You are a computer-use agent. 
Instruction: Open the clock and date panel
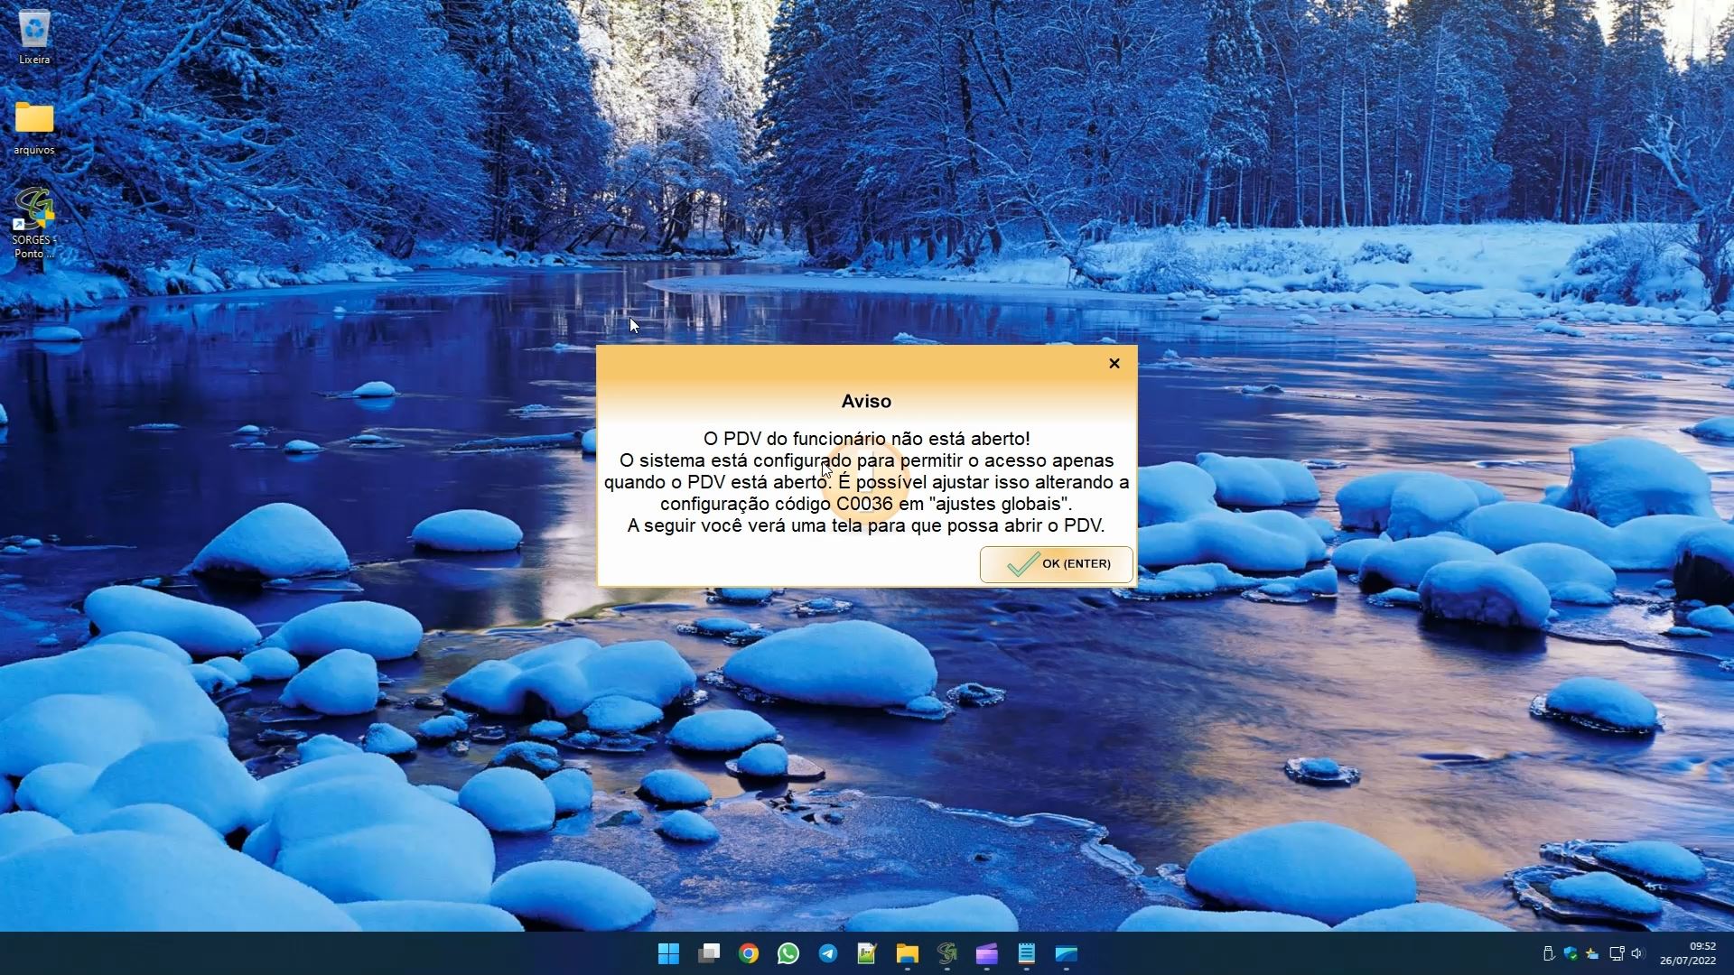[x=1688, y=953]
